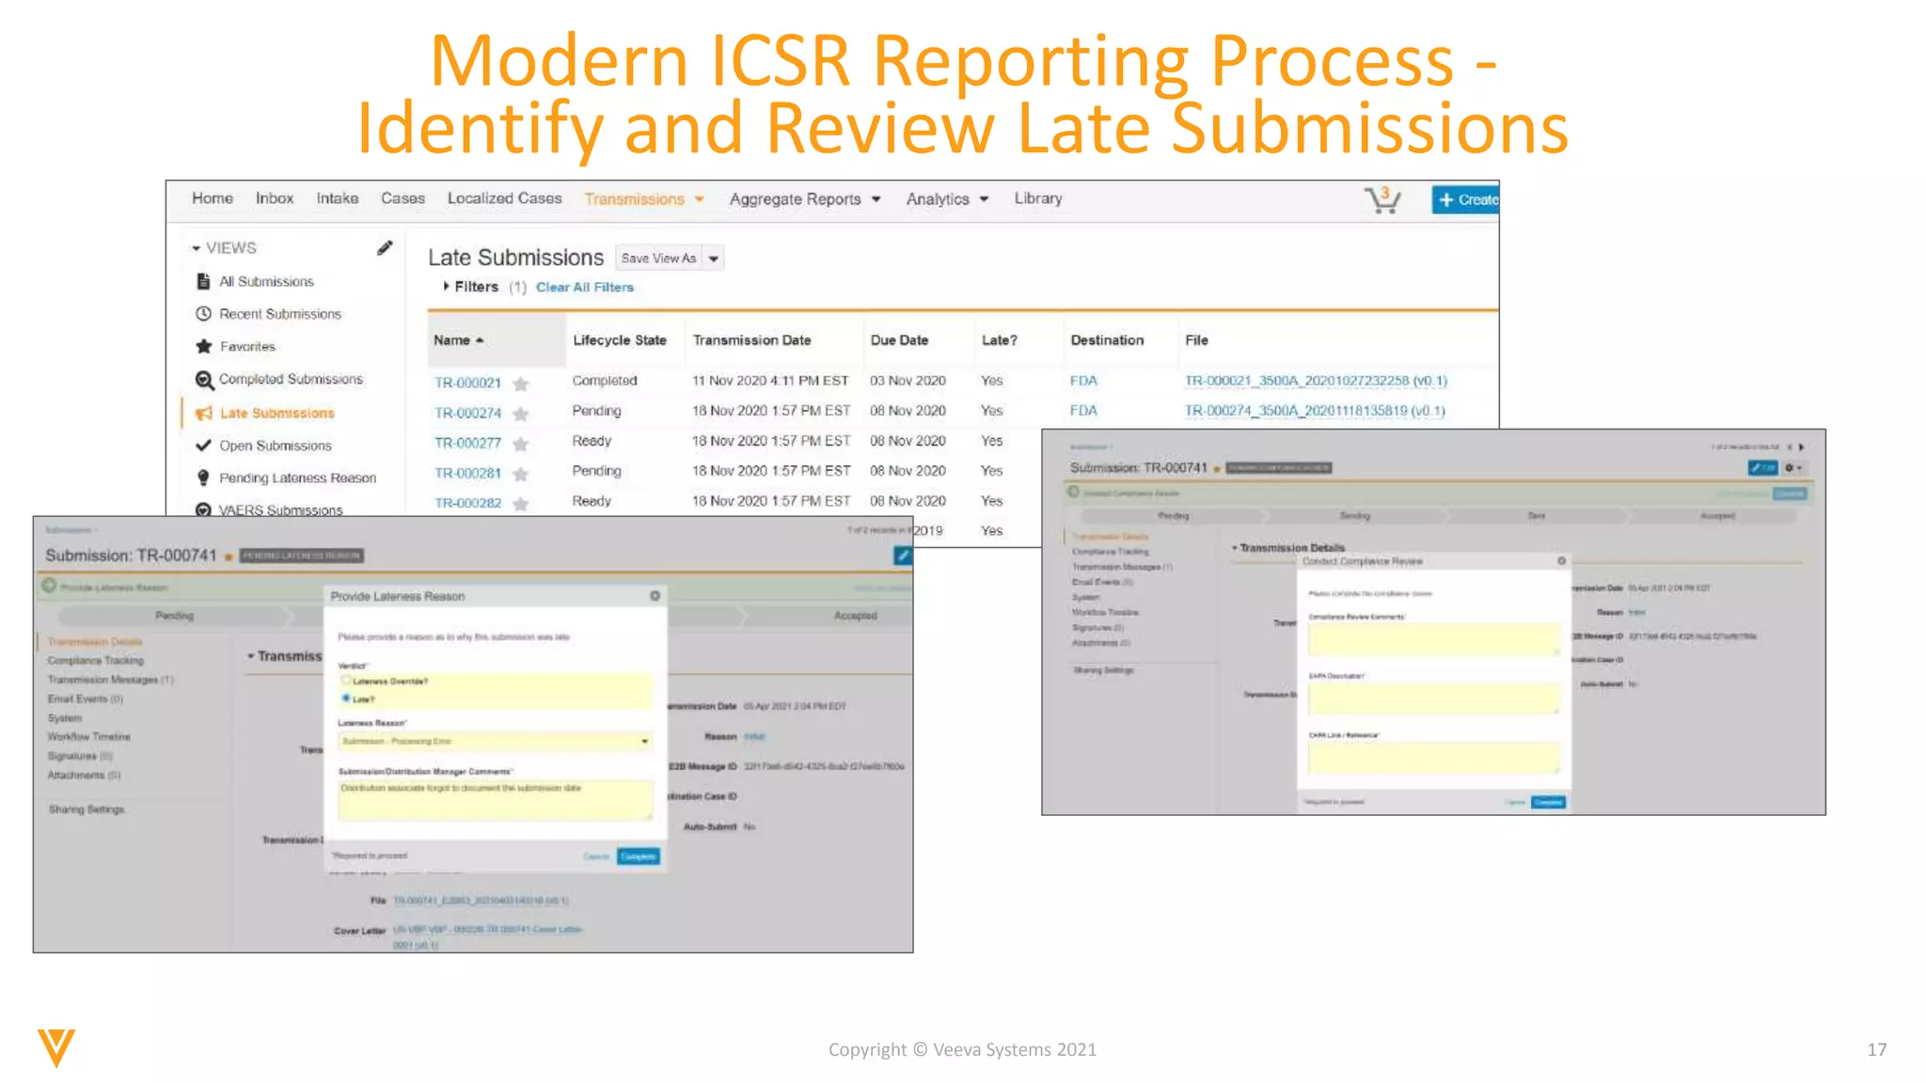Image resolution: width=1926 pixels, height=1083 pixels.
Task: Select Pending Lateness Reason view
Action: coord(298,478)
